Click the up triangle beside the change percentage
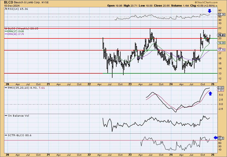Viewport: 227px width, 157px height. 217,6
